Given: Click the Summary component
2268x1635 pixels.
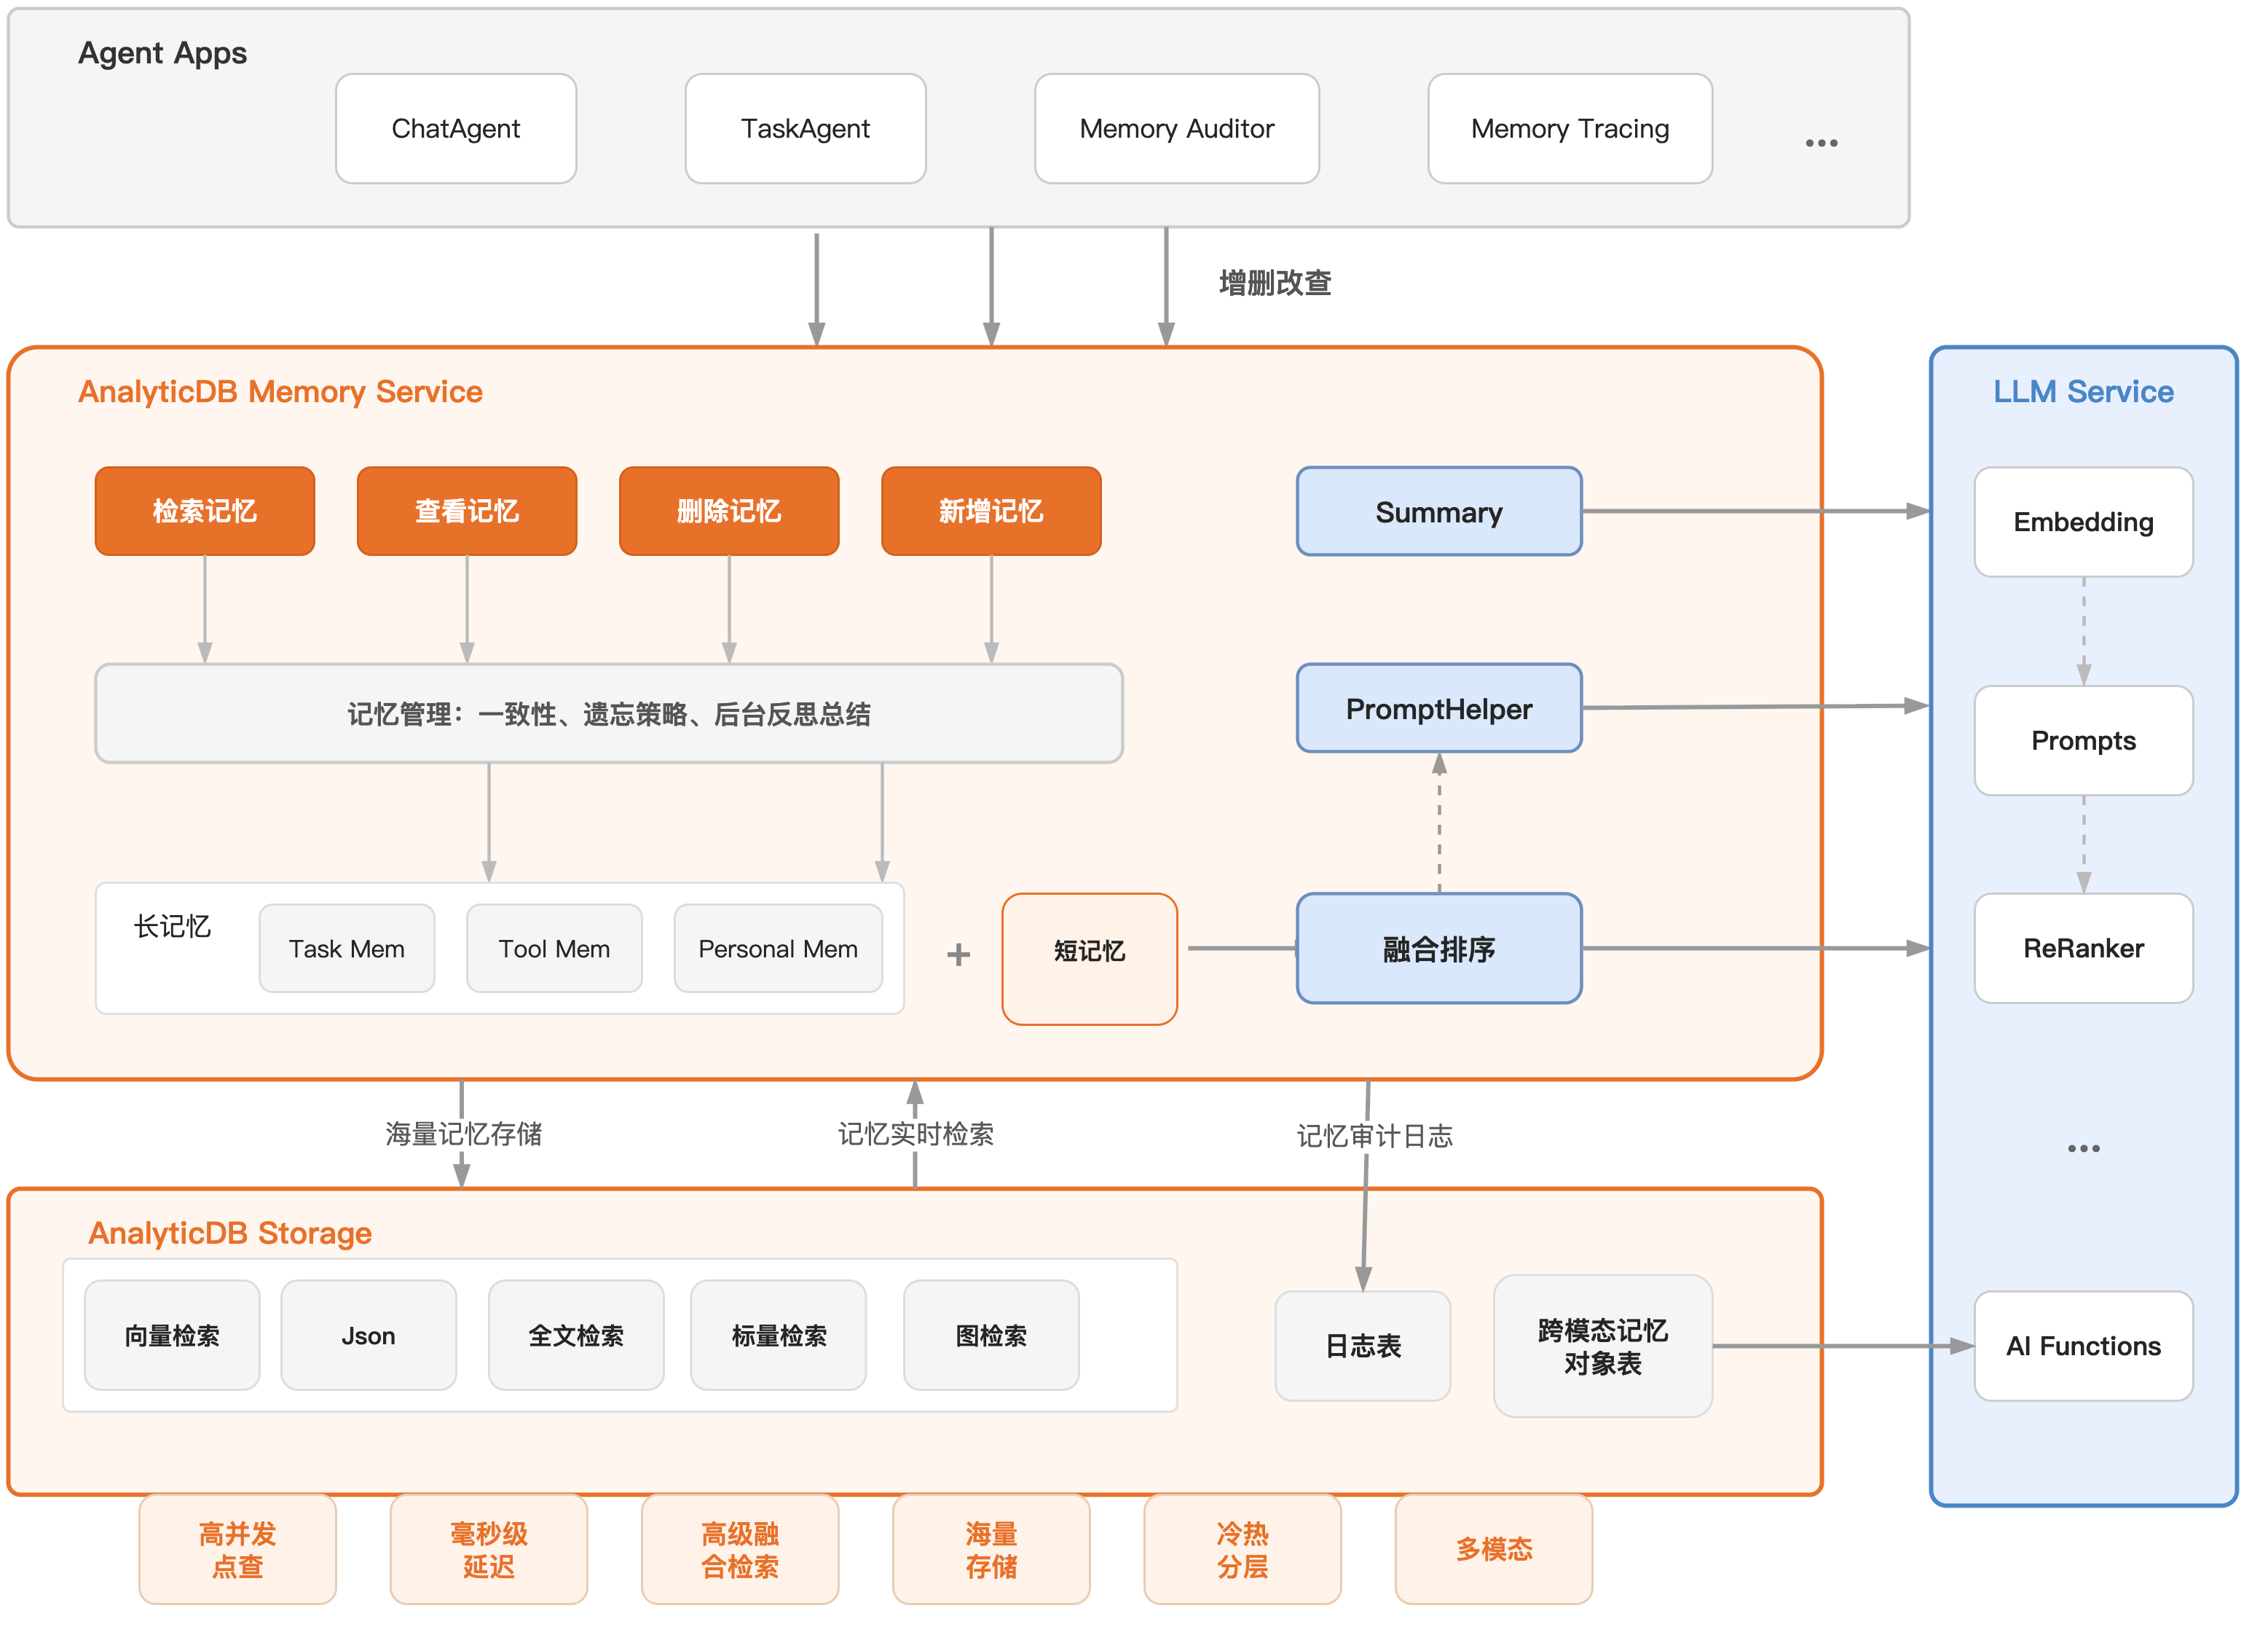Looking at the screenshot, I should coord(1439,511).
